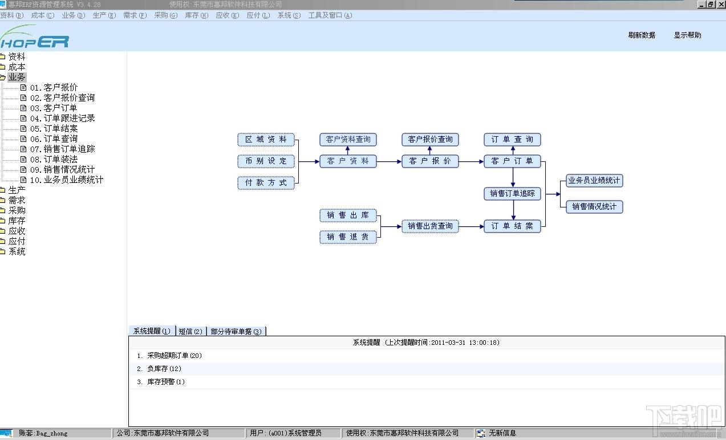The image size is (726, 440).
Task: Click document icon beside 06.订单查询
Action: point(23,139)
